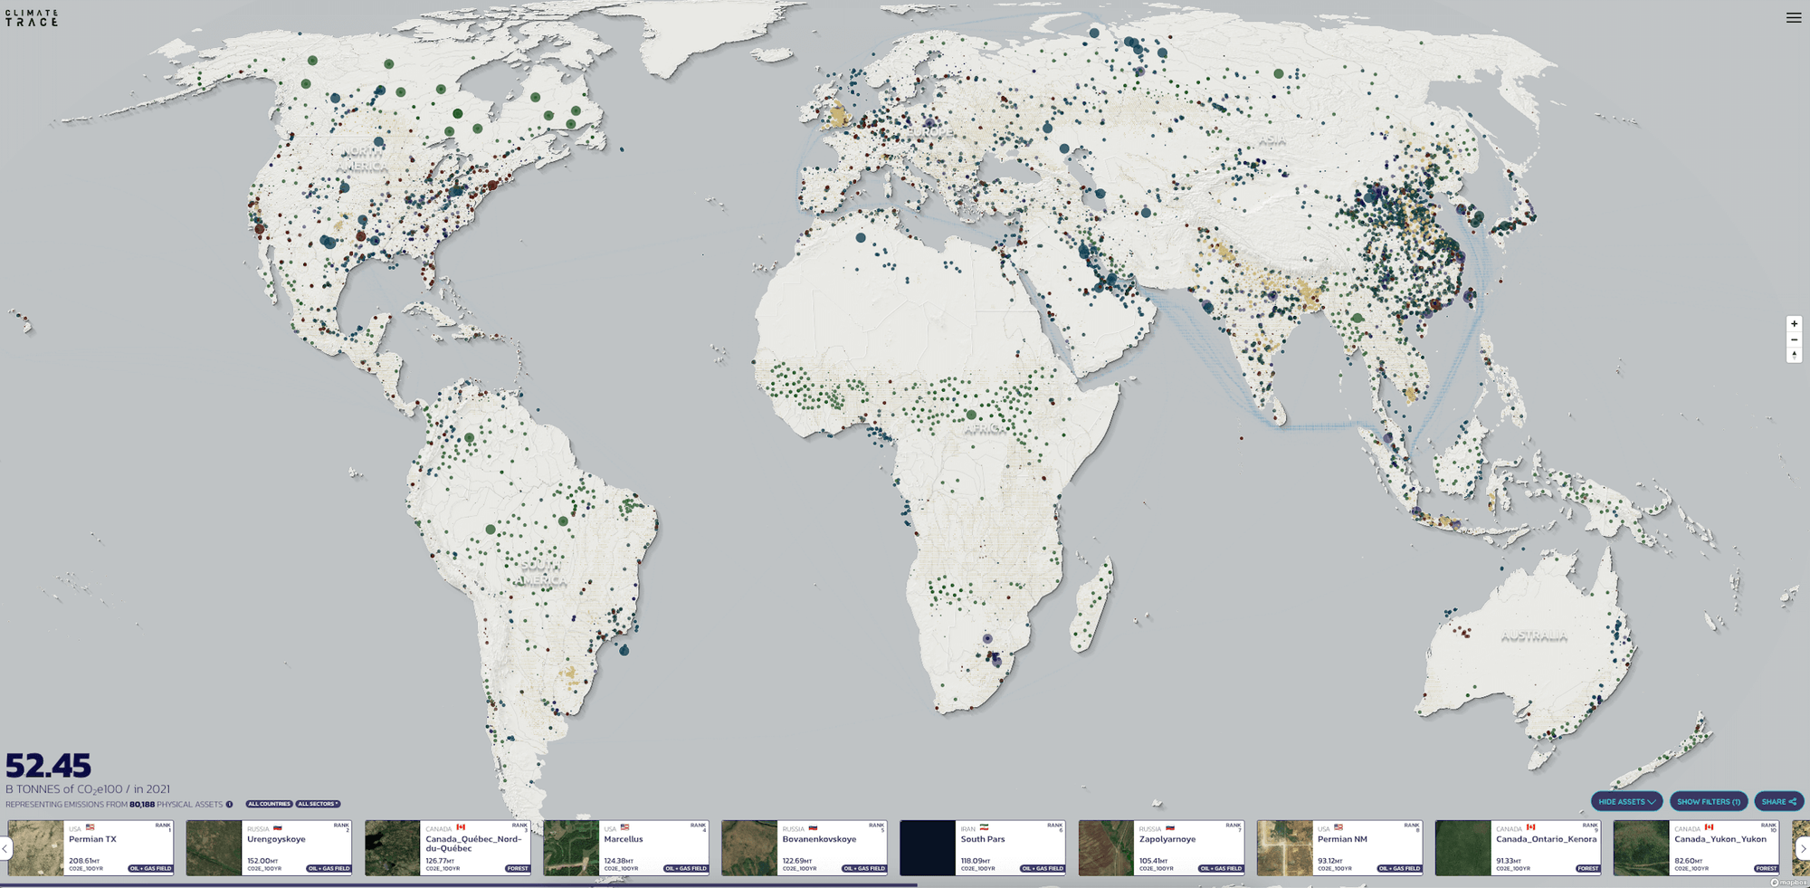Viewport: 1810px width, 888px height.
Task: Select the zoom in control on the map
Action: 1795,324
